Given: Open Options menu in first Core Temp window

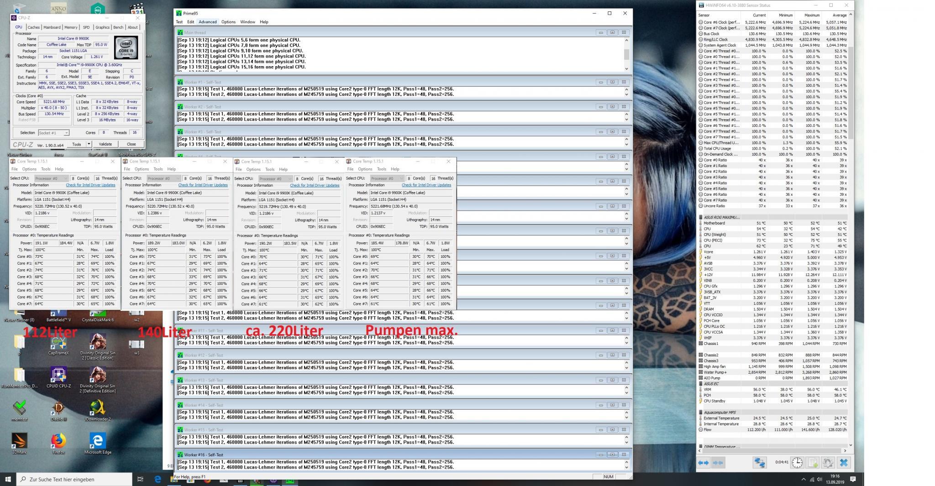Looking at the screenshot, I should tap(29, 169).
